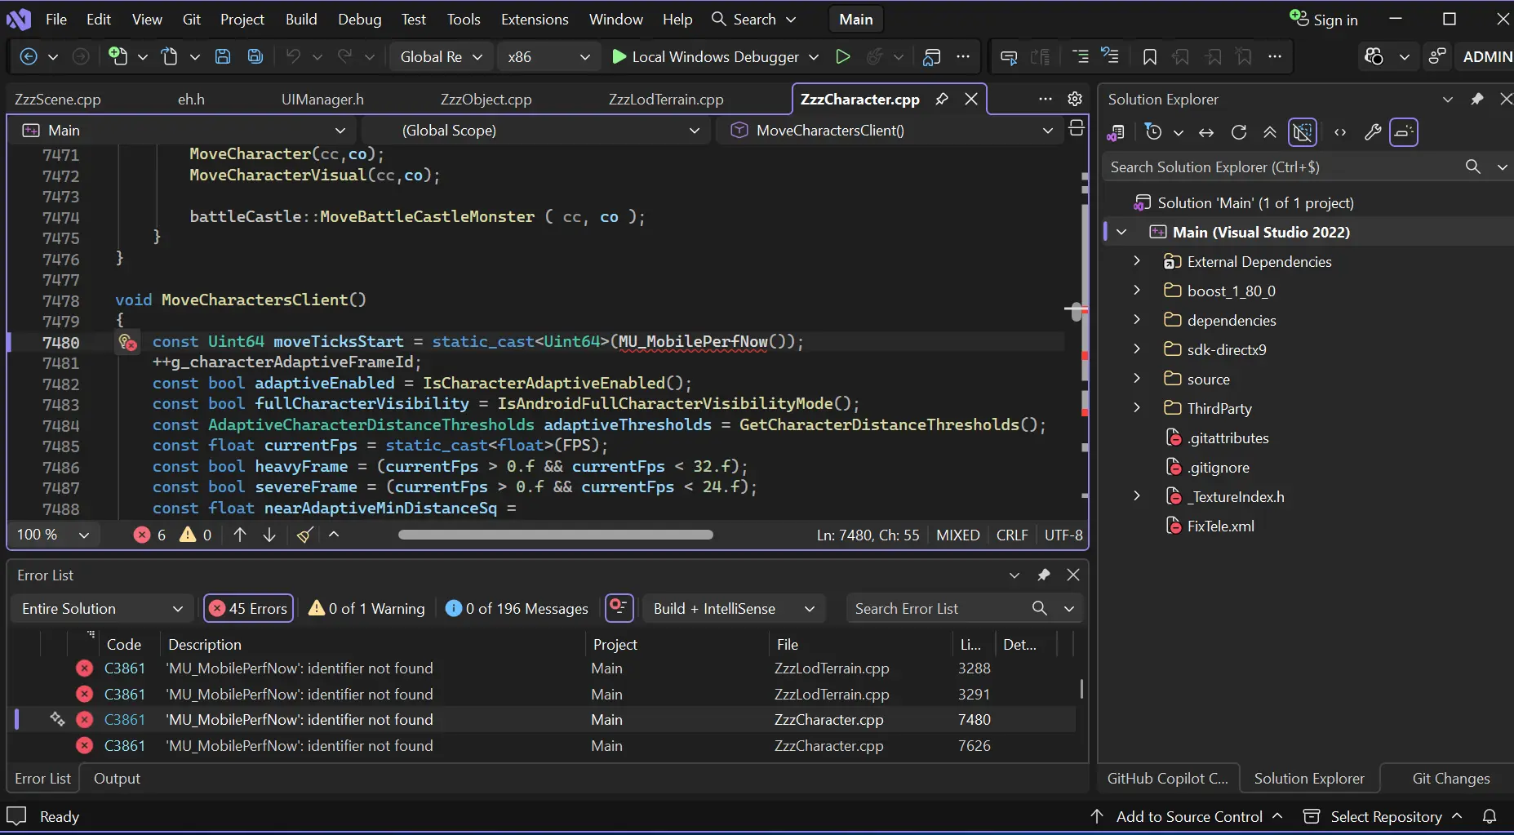
Task: Toggle the 0 of 1 Warning filter
Action: coord(366,608)
